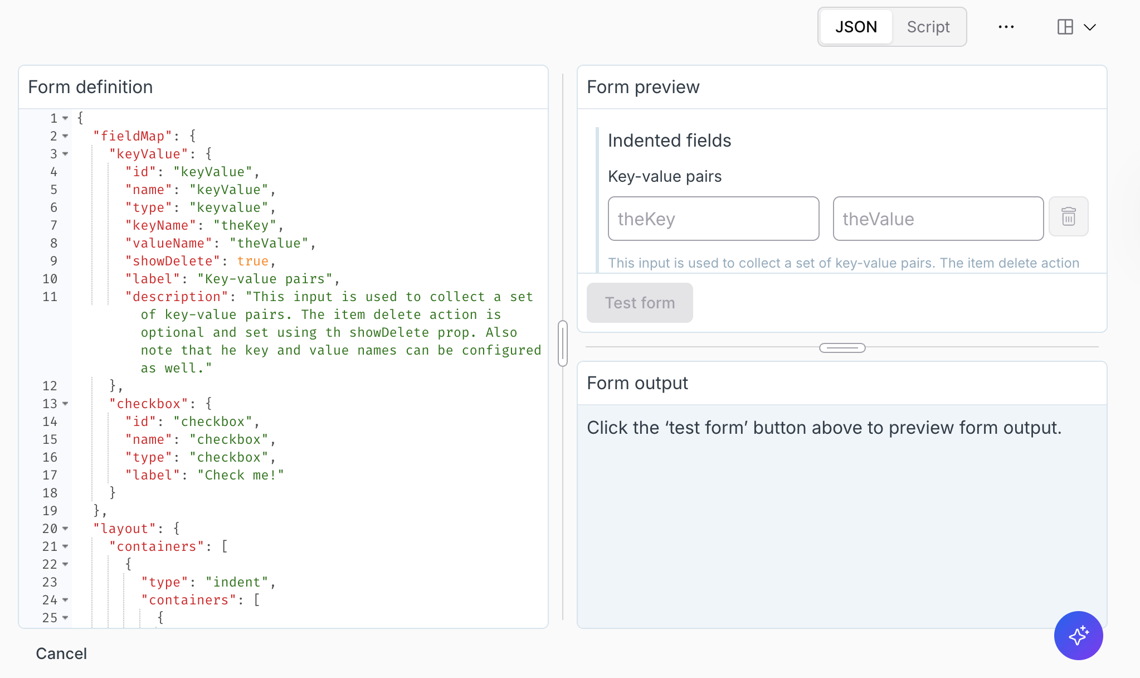Click the Test form button
1140x678 pixels.
[x=640, y=303]
